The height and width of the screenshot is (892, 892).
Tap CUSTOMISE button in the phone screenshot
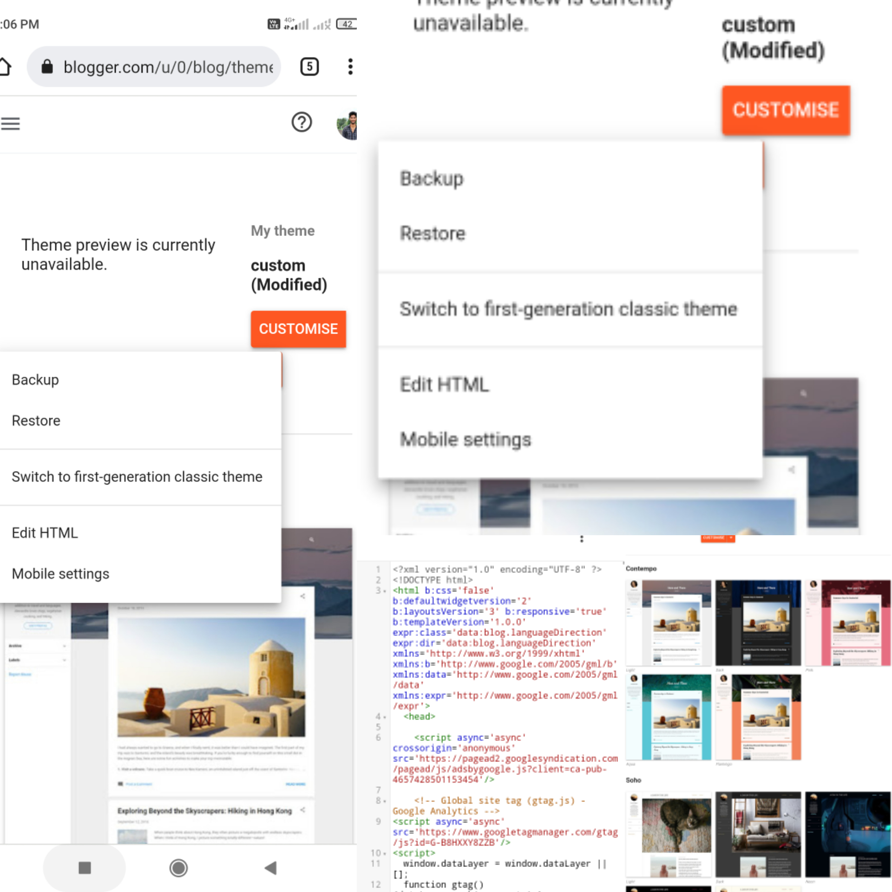coord(298,329)
